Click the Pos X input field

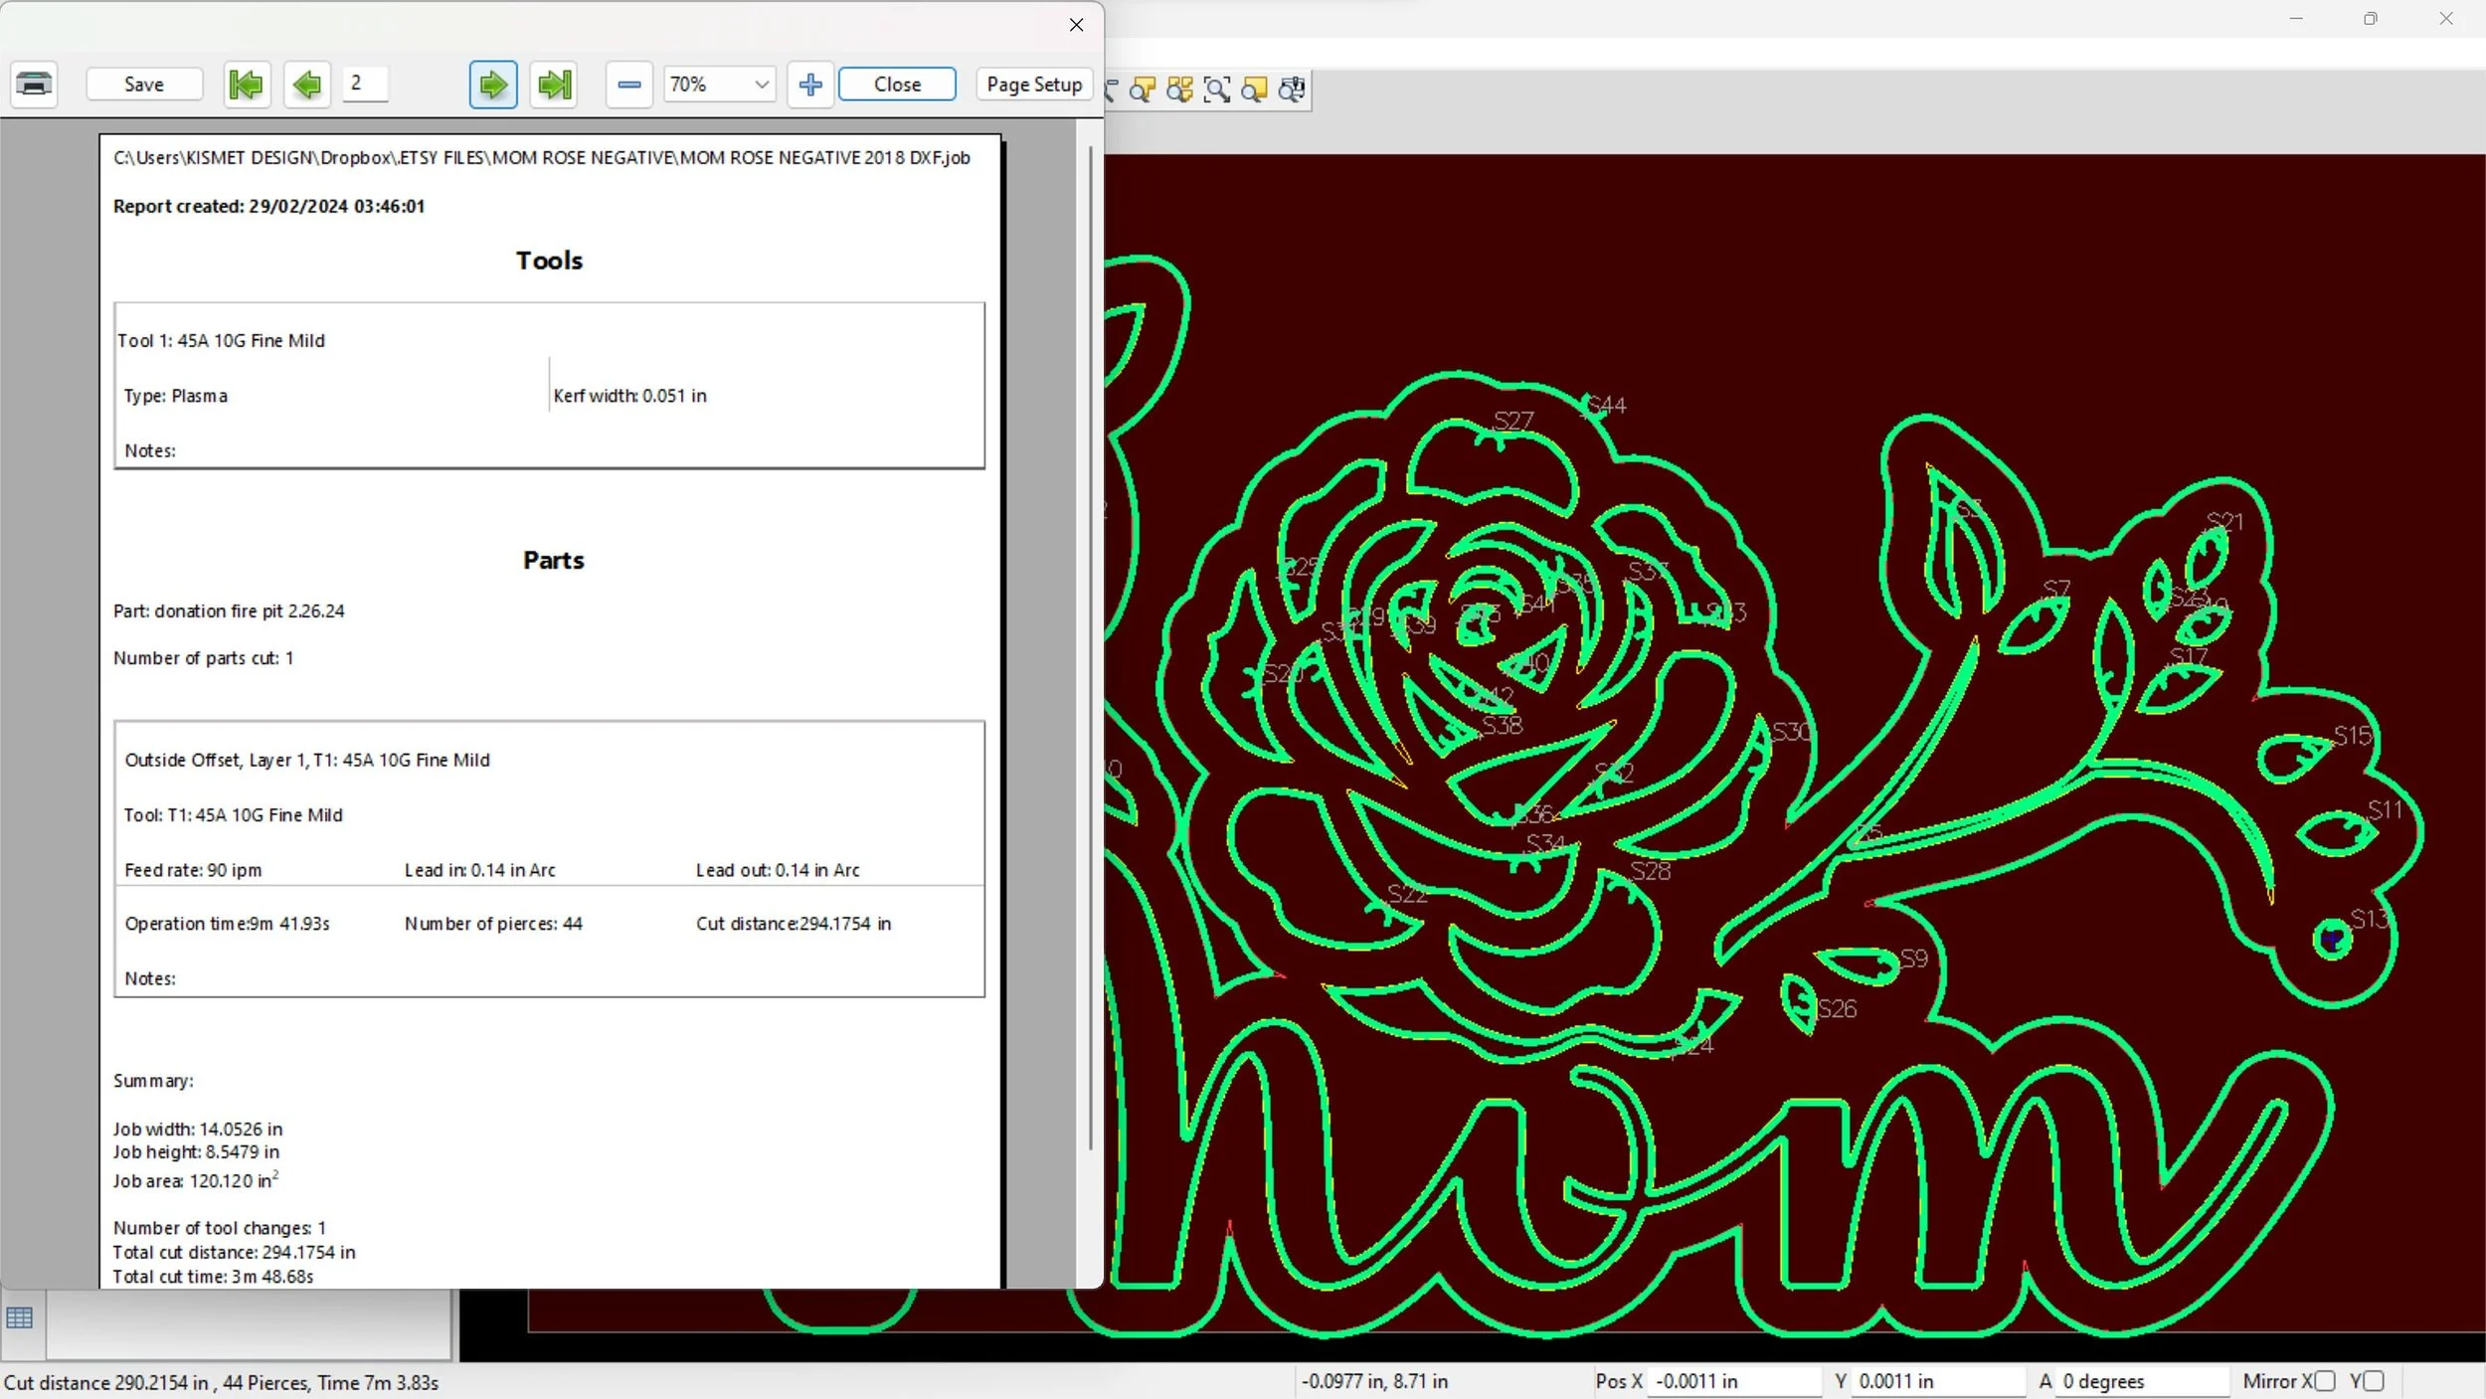click(1733, 1381)
